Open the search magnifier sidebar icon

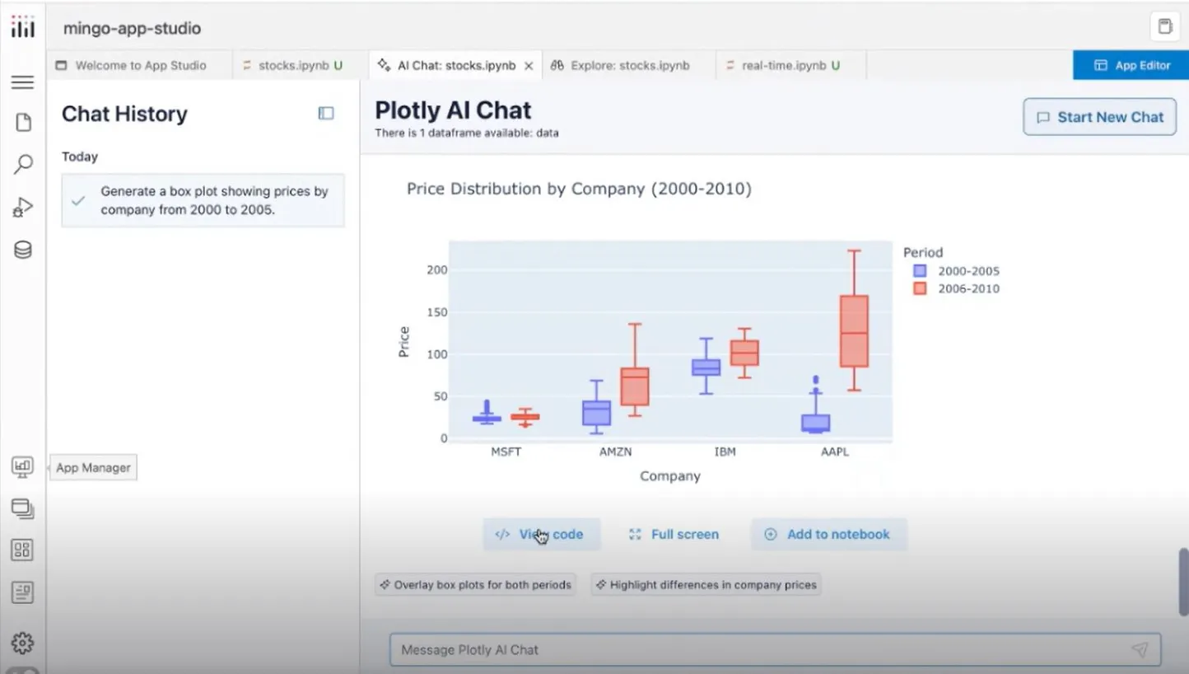click(23, 164)
